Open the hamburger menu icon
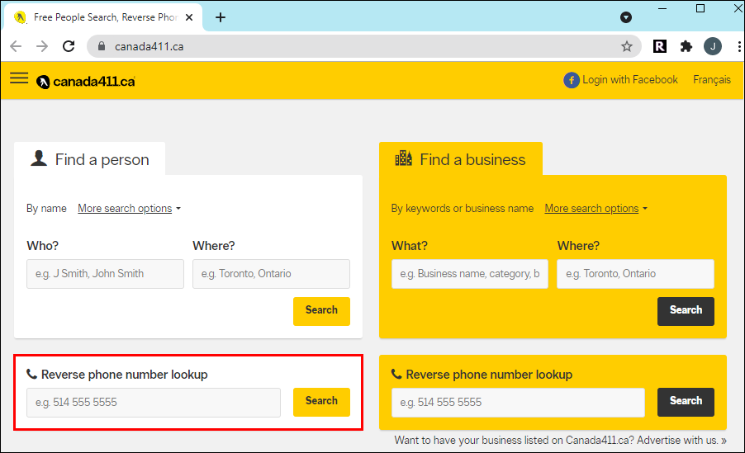The height and width of the screenshot is (453, 745). coord(19,78)
